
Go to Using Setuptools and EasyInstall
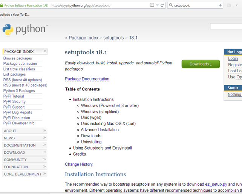point(102,148)
